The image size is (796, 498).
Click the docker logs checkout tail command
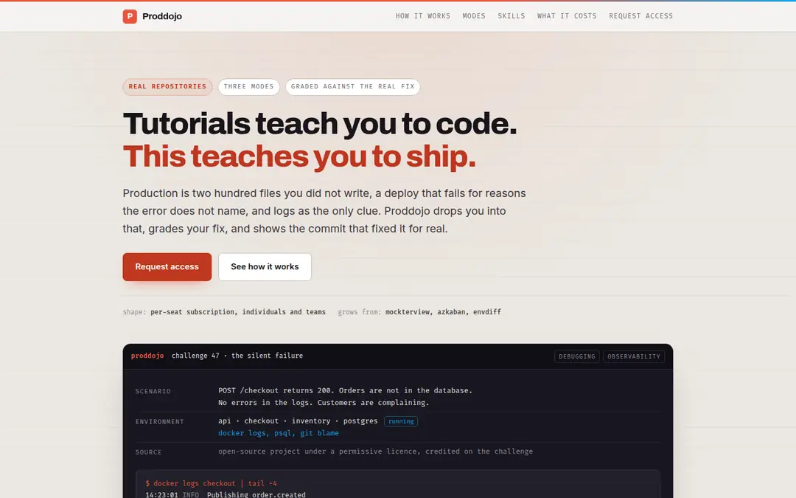212,484
